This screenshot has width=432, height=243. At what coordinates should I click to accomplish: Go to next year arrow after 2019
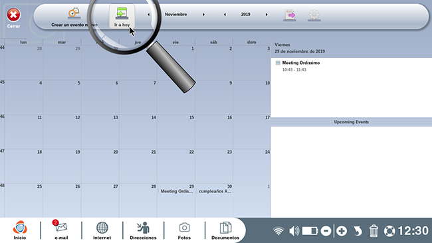click(267, 15)
